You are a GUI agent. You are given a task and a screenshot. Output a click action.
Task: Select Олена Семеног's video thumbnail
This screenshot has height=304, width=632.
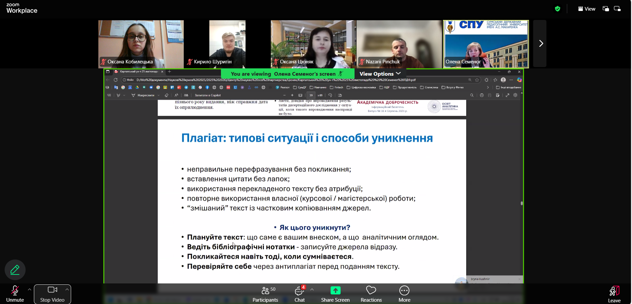[x=486, y=44]
